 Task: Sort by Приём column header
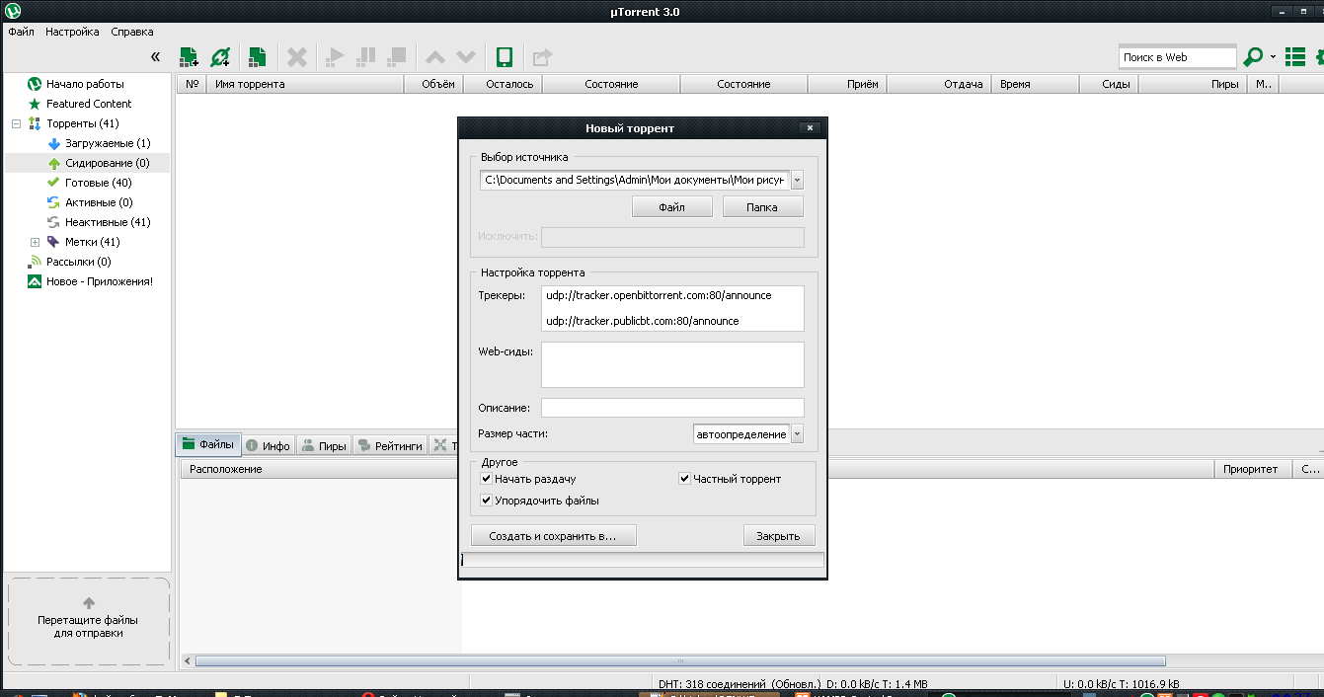pos(847,84)
